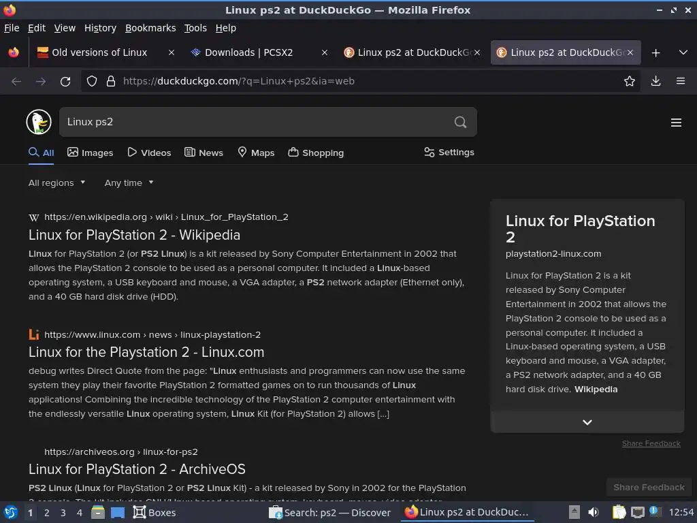697x523 pixels.
Task: Open the File menu
Action: 12,28
